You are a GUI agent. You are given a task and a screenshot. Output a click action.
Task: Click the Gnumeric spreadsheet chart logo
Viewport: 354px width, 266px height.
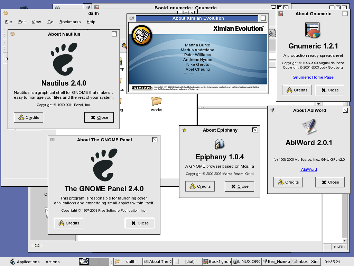(313, 30)
